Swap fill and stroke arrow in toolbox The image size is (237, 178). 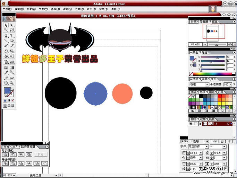(x=12, y=89)
